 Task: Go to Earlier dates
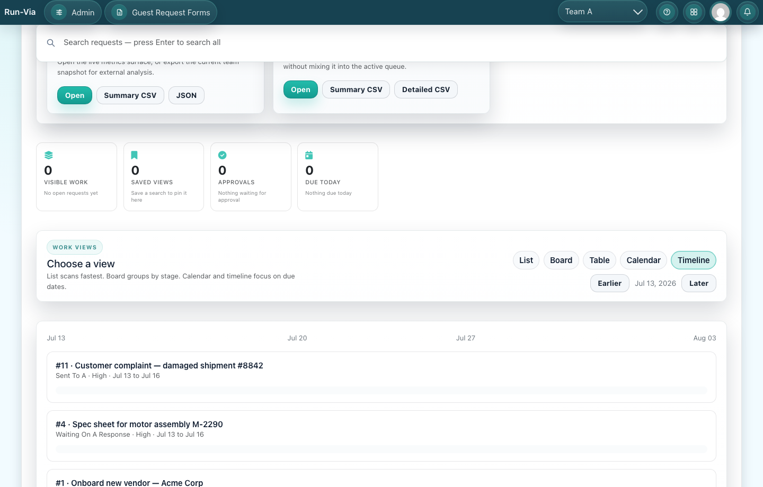[x=610, y=283]
